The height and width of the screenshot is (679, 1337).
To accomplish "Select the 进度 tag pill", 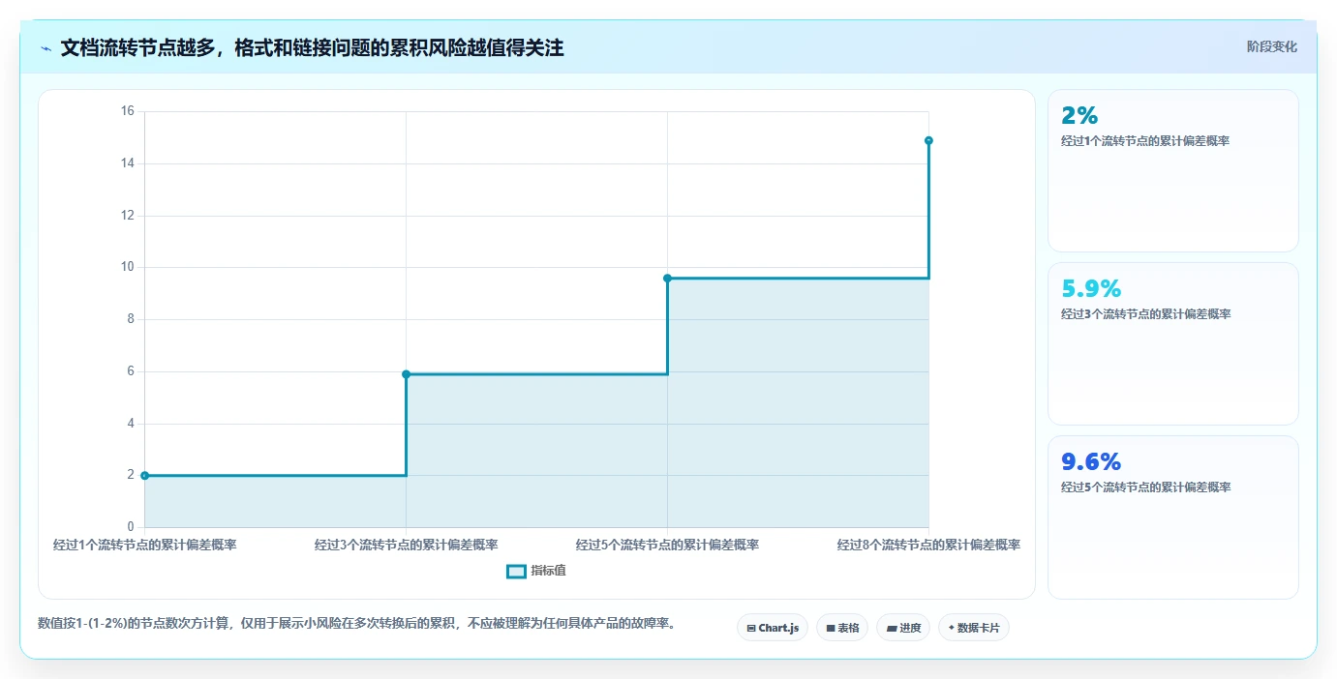I will tap(903, 628).
